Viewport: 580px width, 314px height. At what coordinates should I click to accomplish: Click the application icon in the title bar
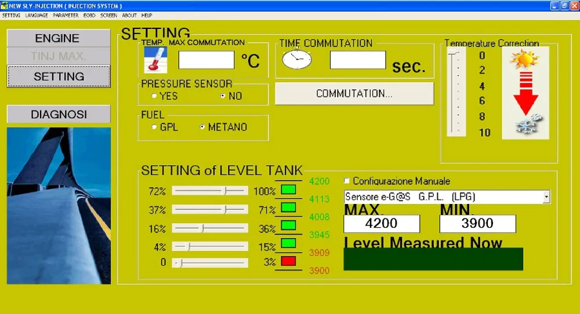coord(4,6)
